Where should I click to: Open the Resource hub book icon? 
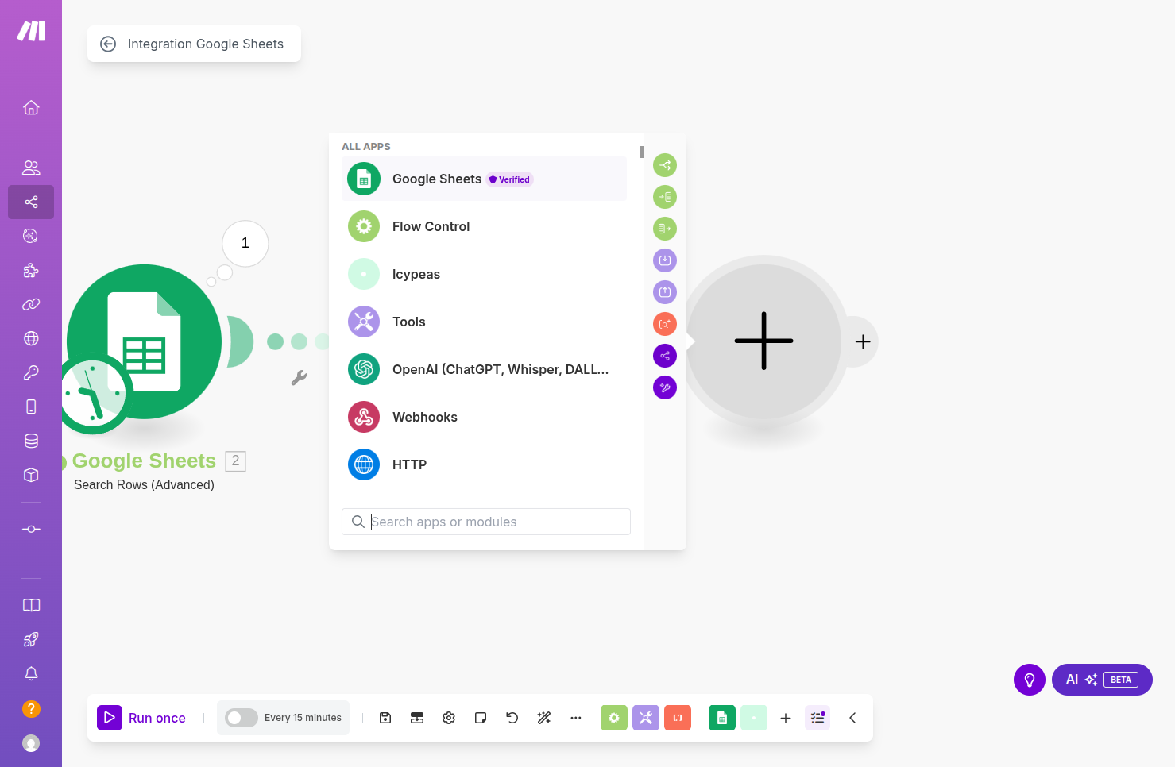point(31,605)
